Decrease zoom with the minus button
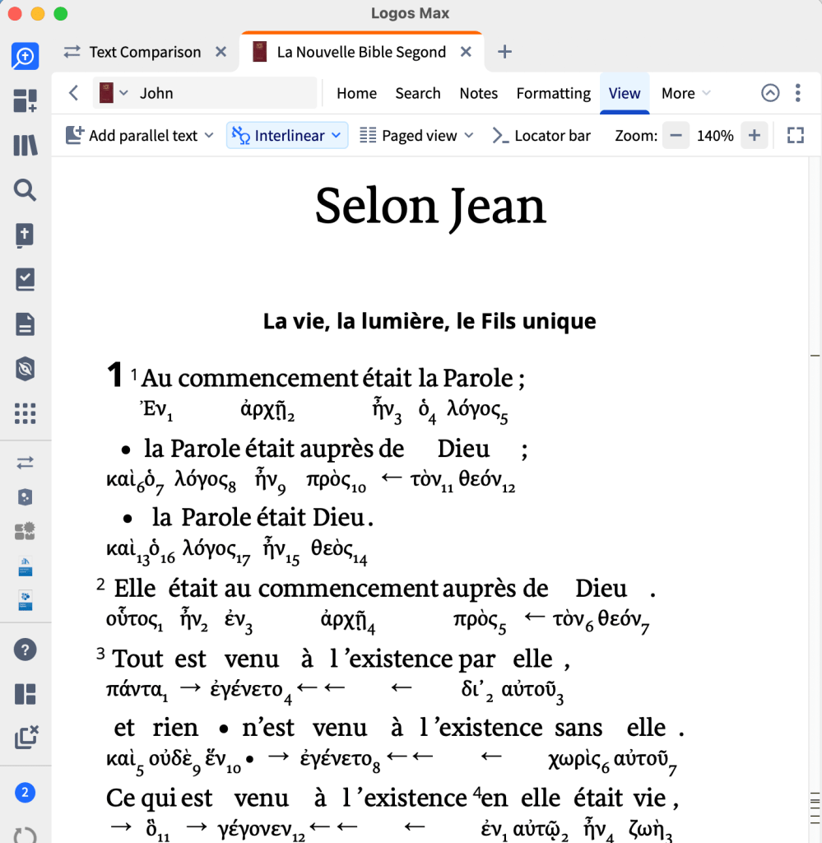Image resolution: width=822 pixels, height=843 pixels. [x=676, y=136]
